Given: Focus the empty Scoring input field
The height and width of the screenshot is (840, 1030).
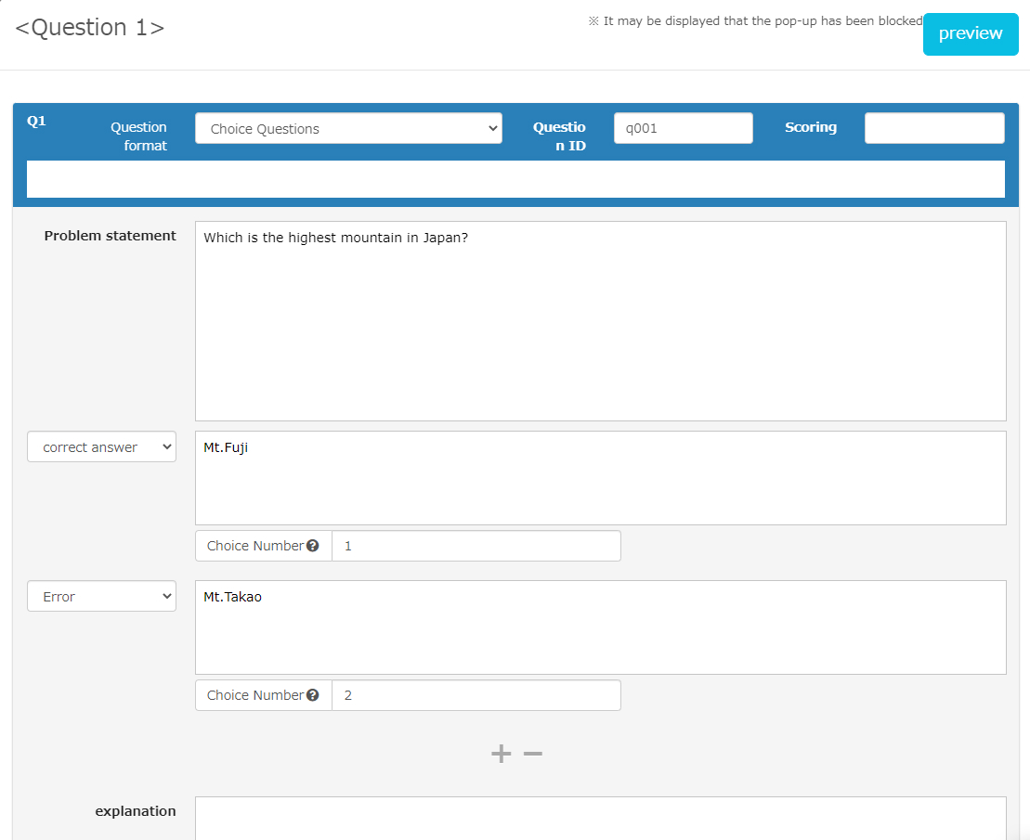Looking at the screenshot, I should pyautogui.click(x=933, y=129).
